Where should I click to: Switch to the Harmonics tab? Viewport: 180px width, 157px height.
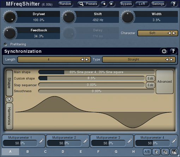pyautogui.click(x=9, y=116)
